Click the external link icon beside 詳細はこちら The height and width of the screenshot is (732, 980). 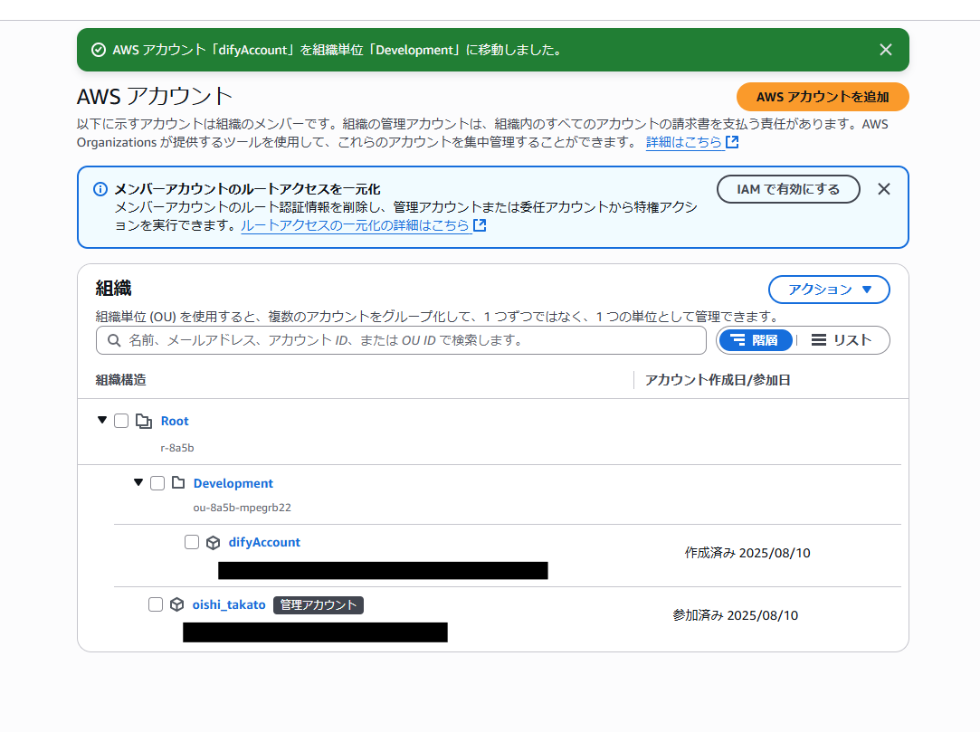(732, 142)
